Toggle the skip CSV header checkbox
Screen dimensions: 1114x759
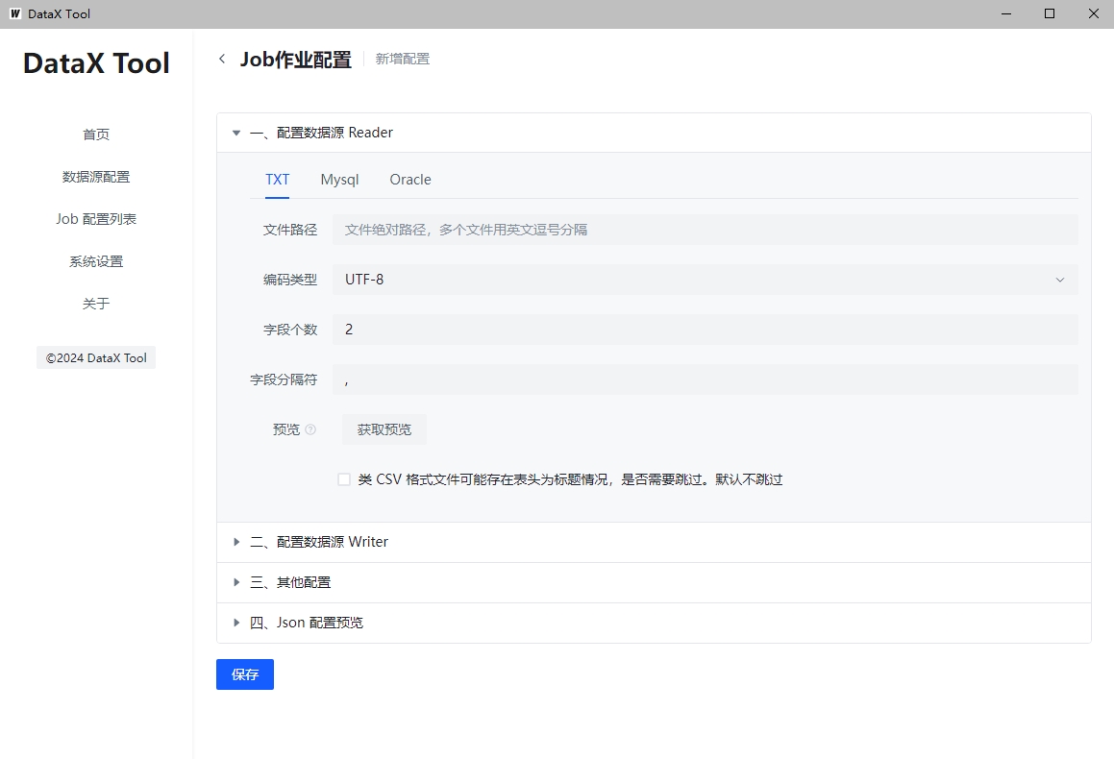344,480
